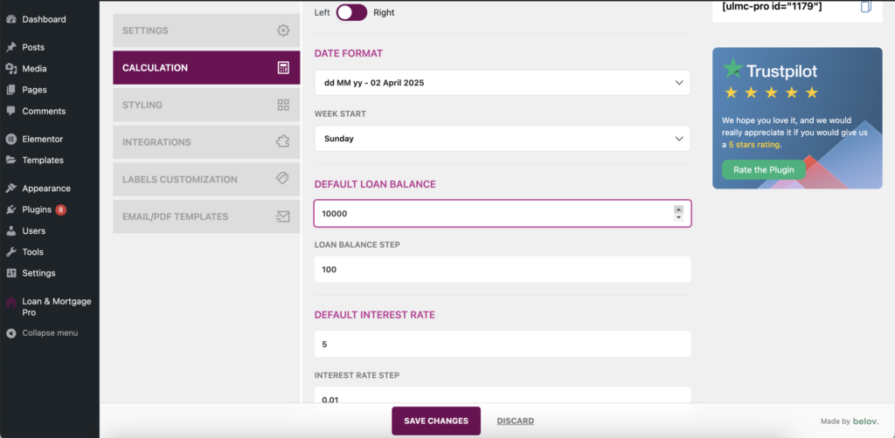Click the Discard link
895x438 pixels.
(515, 421)
